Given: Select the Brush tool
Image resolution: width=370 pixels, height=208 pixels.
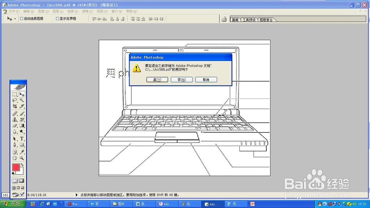Looking at the screenshot, I should tap(22, 114).
